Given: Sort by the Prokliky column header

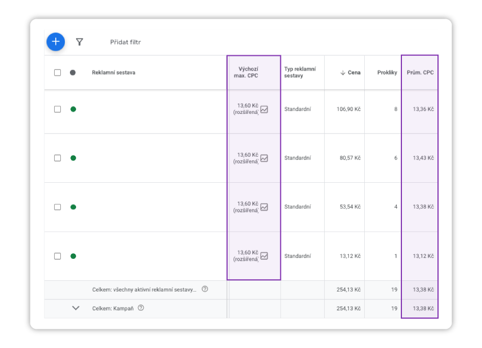Looking at the screenshot, I should pos(387,73).
